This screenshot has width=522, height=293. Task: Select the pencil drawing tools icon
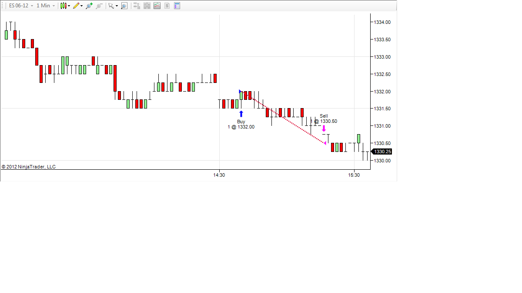pos(76,6)
